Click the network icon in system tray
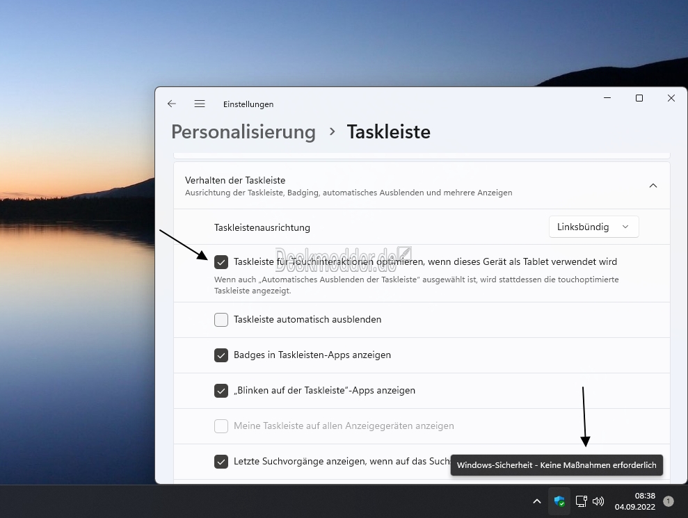688x518 pixels. pos(581,501)
